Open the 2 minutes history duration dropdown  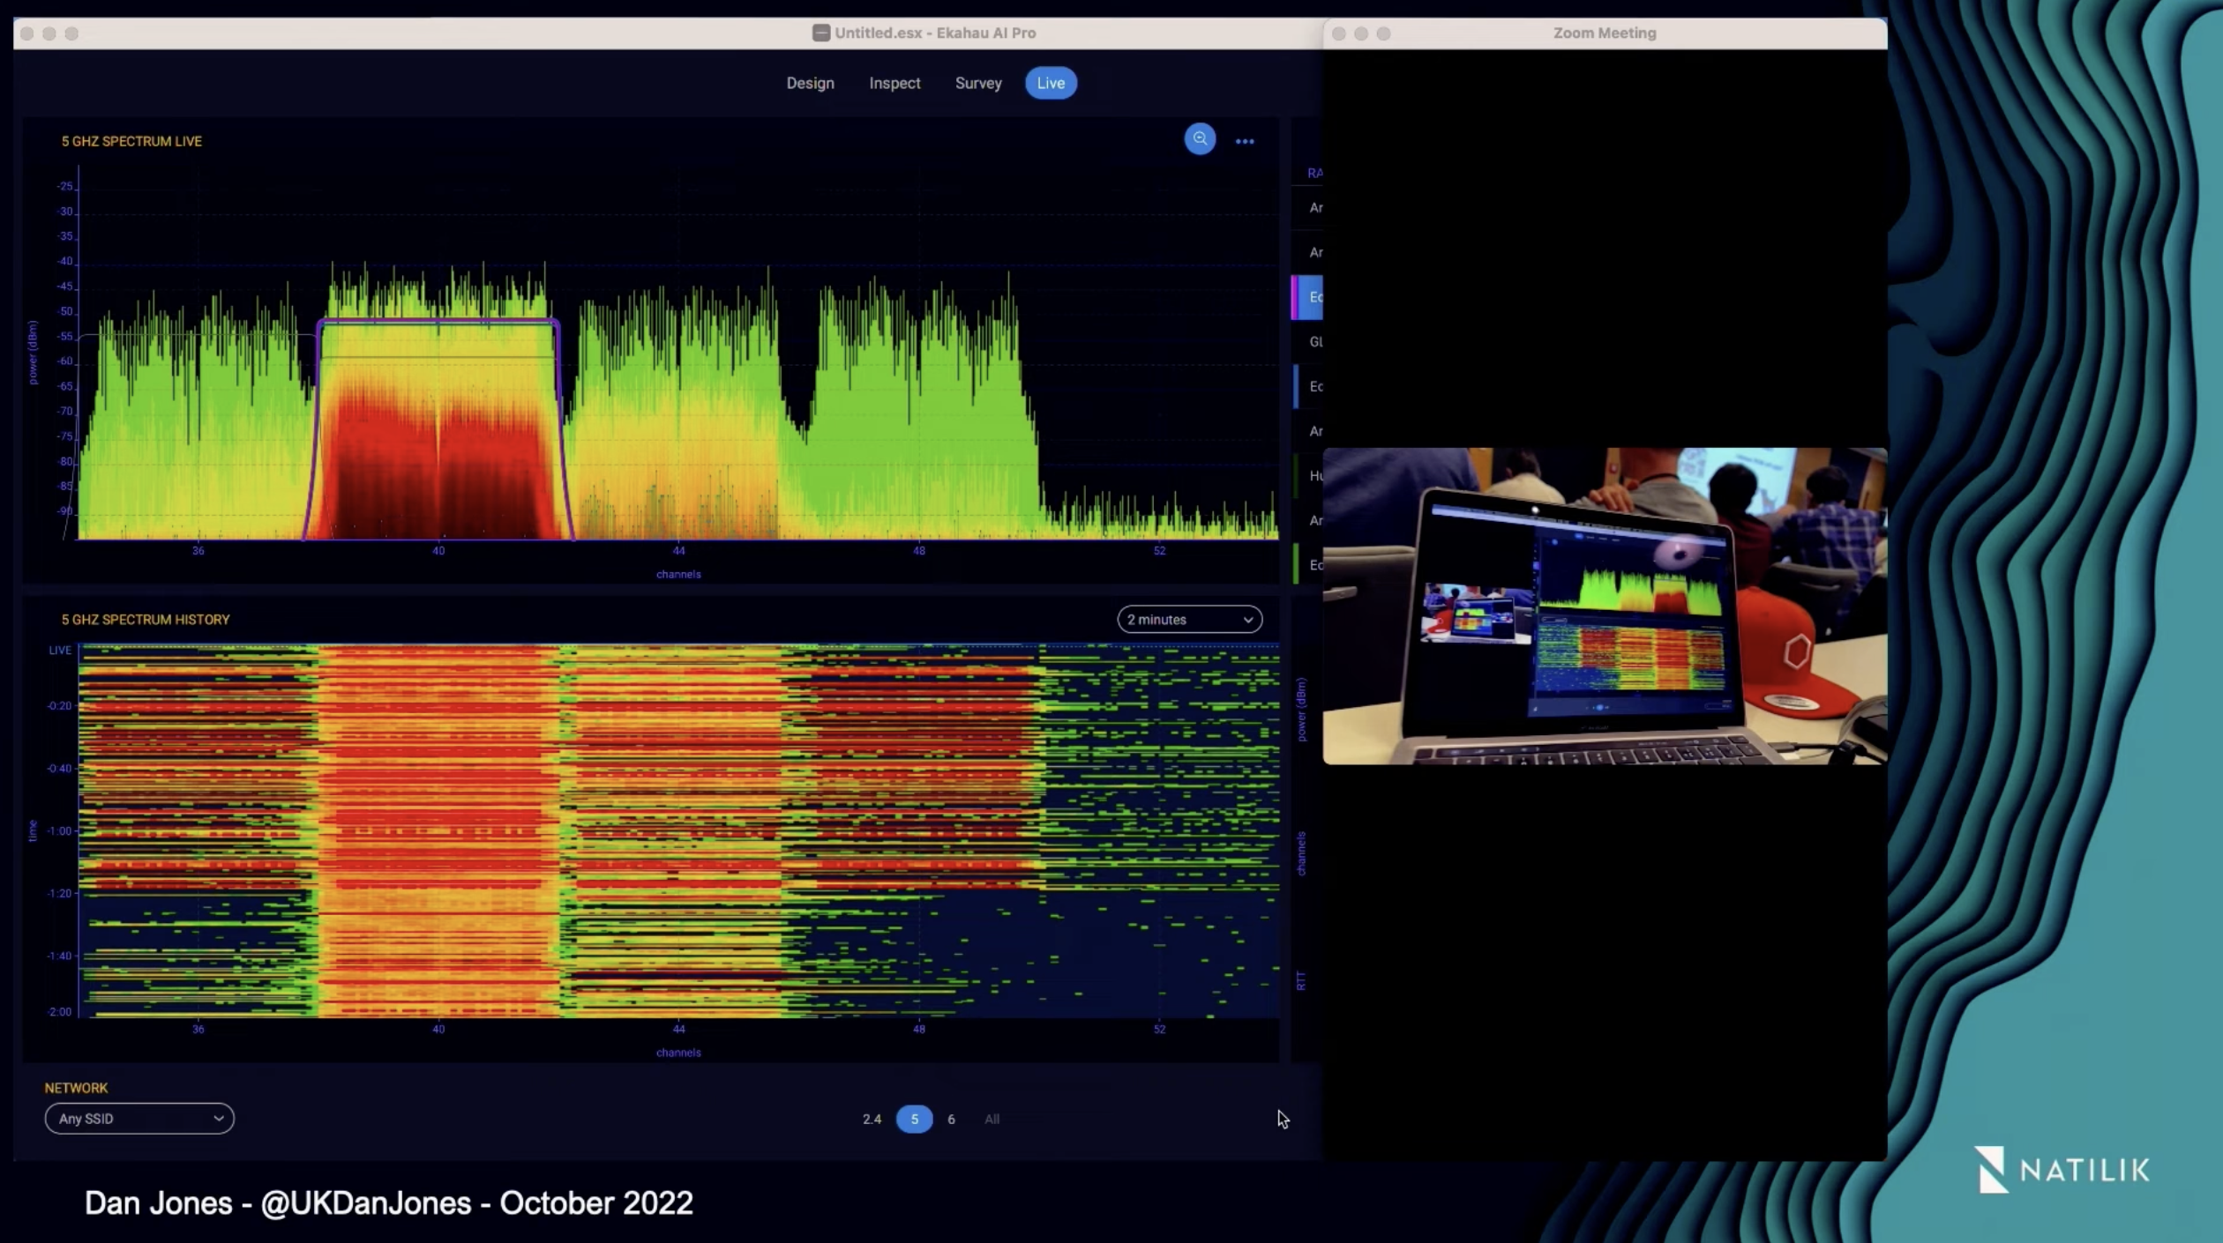click(1189, 620)
